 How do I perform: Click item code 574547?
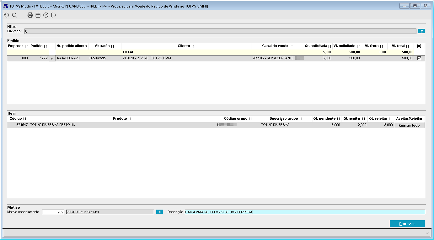tap(18, 125)
